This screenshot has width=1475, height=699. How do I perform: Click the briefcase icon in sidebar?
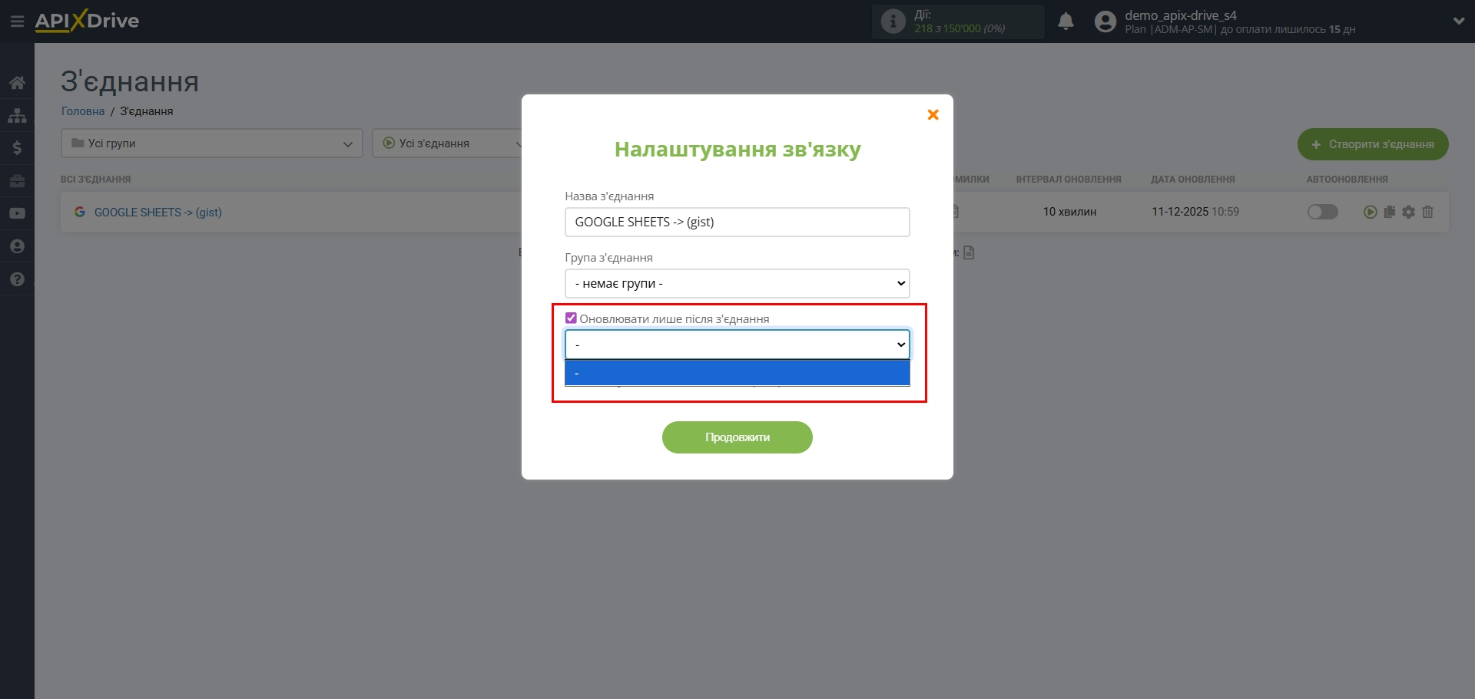click(17, 180)
